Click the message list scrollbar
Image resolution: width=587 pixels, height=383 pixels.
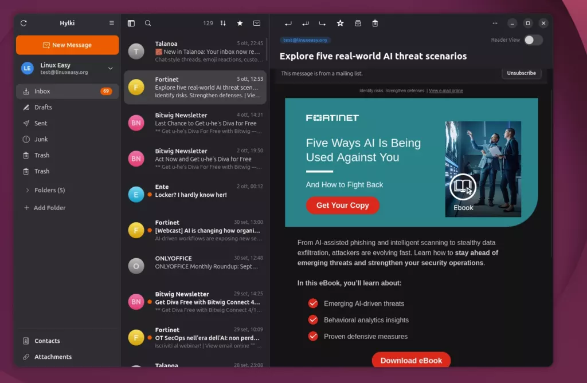pyautogui.click(x=267, y=49)
